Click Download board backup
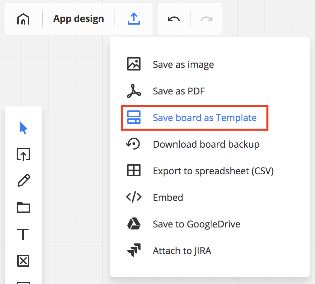Viewport: 315px width, 284px height. tap(206, 144)
